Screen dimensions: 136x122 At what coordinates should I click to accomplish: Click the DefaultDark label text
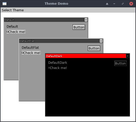[58, 63]
